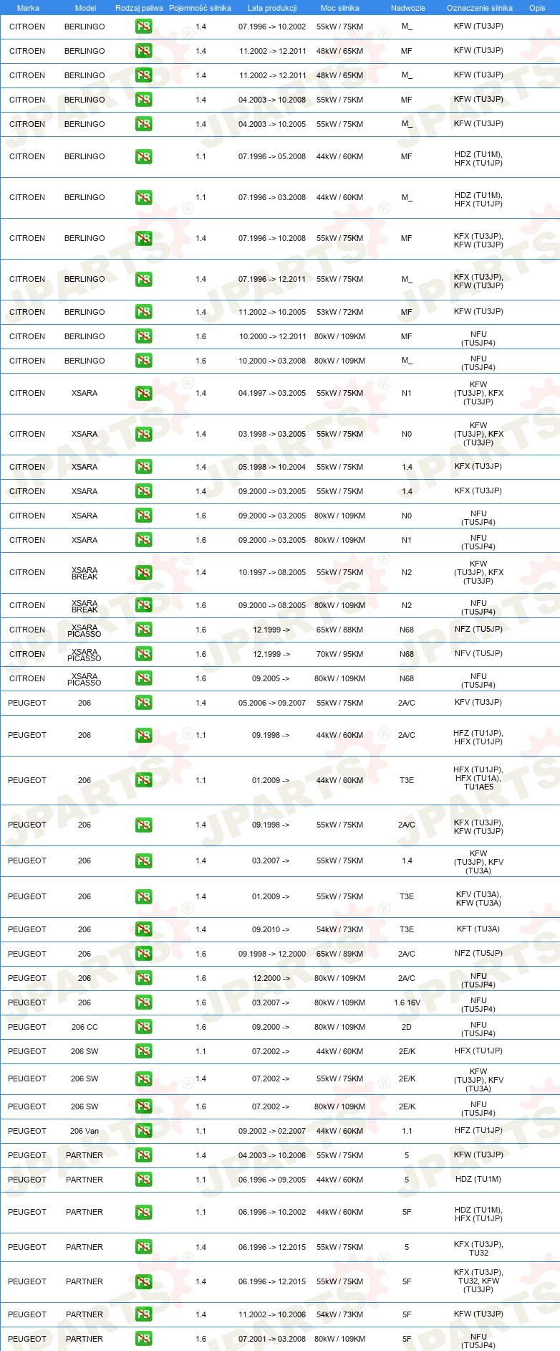
Task: Click fuel icon for Xsara 03.1998 -> 03.2005
Action: (x=143, y=434)
